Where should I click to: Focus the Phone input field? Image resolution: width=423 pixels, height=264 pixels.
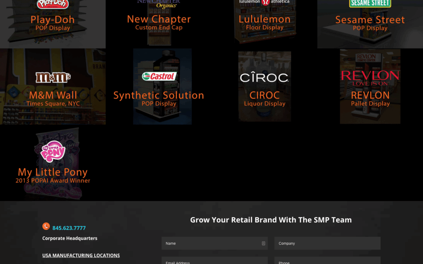(327, 260)
